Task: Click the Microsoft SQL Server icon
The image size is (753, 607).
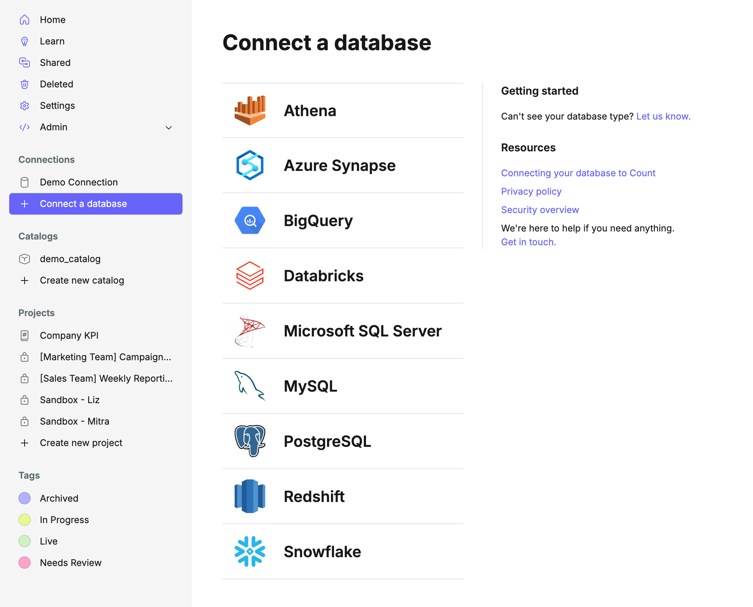Action: [250, 331]
